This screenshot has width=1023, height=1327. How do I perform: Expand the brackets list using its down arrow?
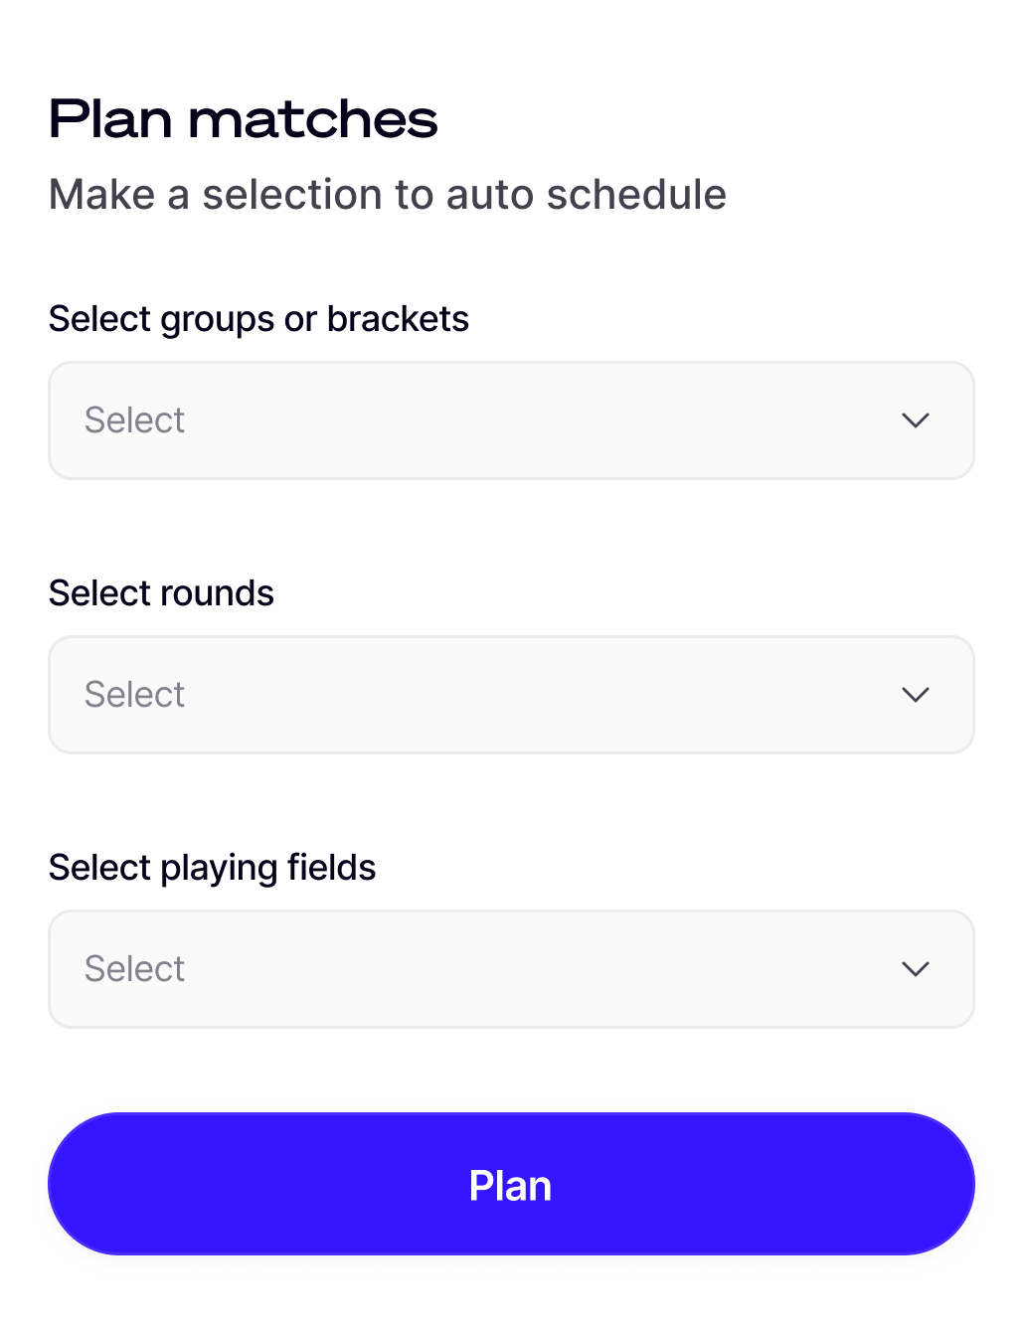[915, 420]
